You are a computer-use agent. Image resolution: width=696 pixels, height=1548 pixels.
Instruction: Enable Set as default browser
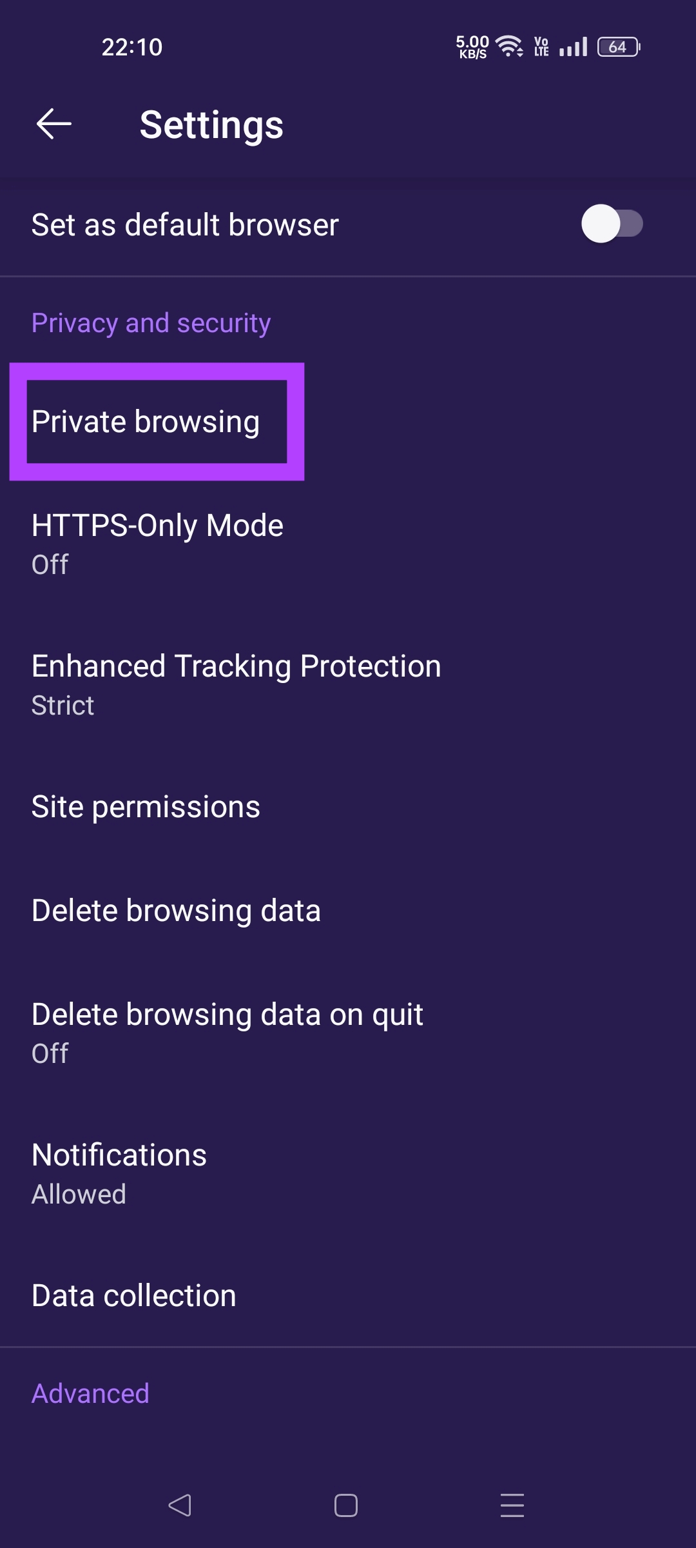611,223
